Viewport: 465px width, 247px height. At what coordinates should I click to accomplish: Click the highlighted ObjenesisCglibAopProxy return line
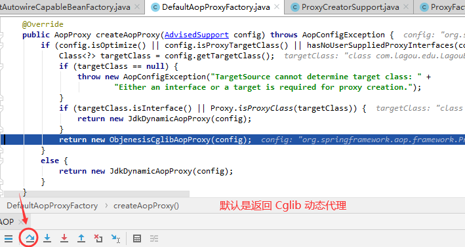232,140
